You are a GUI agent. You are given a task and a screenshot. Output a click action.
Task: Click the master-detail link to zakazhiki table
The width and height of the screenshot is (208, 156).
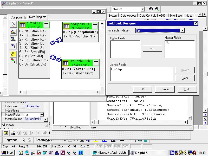point(56,58)
